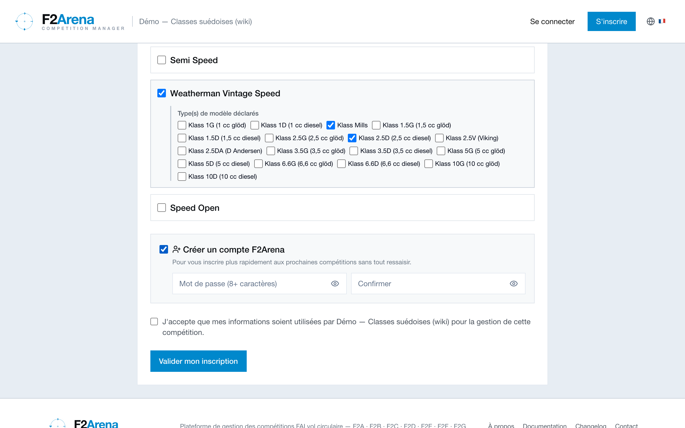Check Klass 2.5V (Viking)

tap(439, 138)
